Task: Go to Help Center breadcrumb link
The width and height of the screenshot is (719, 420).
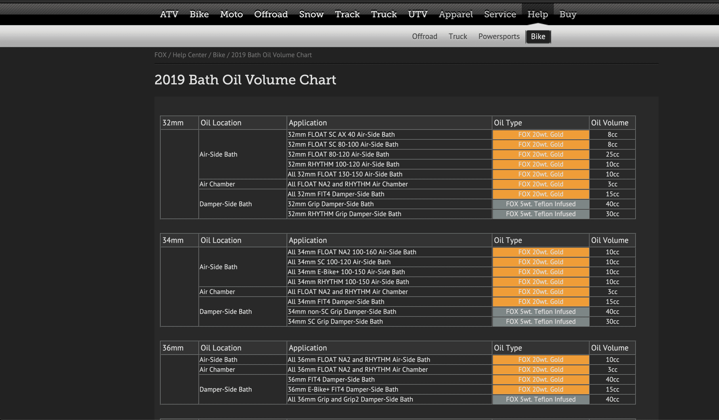Action: (190, 55)
